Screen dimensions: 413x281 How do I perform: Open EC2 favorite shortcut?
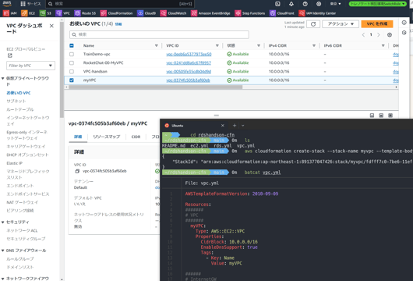click(x=28, y=13)
